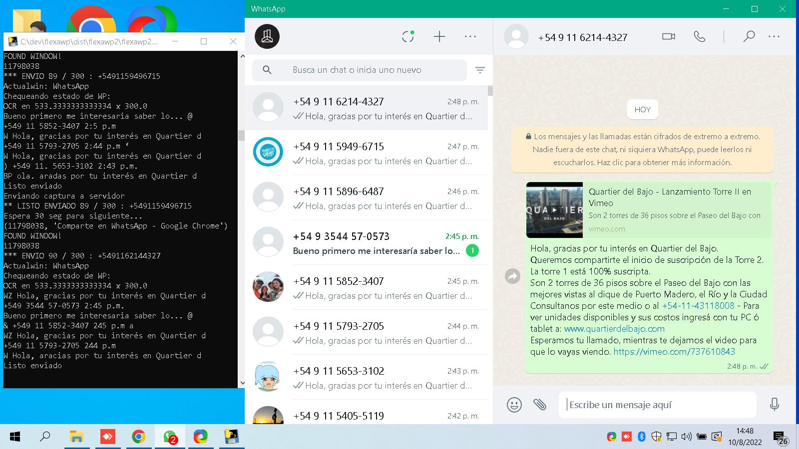799x449 pixels.
Task: Start video call with contact
Action: pyautogui.click(x=669, y=36)
